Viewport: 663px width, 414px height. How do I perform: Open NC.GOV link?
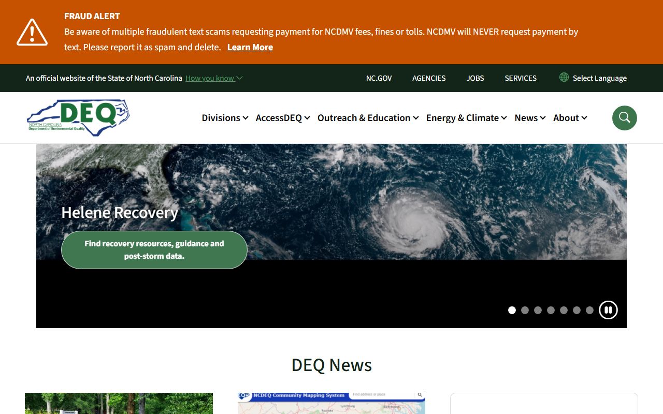[x=379, y=78]
